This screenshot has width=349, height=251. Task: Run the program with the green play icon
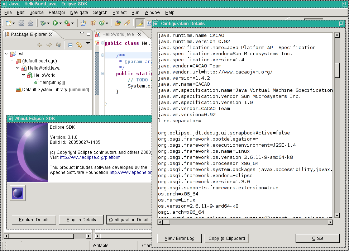55,23
